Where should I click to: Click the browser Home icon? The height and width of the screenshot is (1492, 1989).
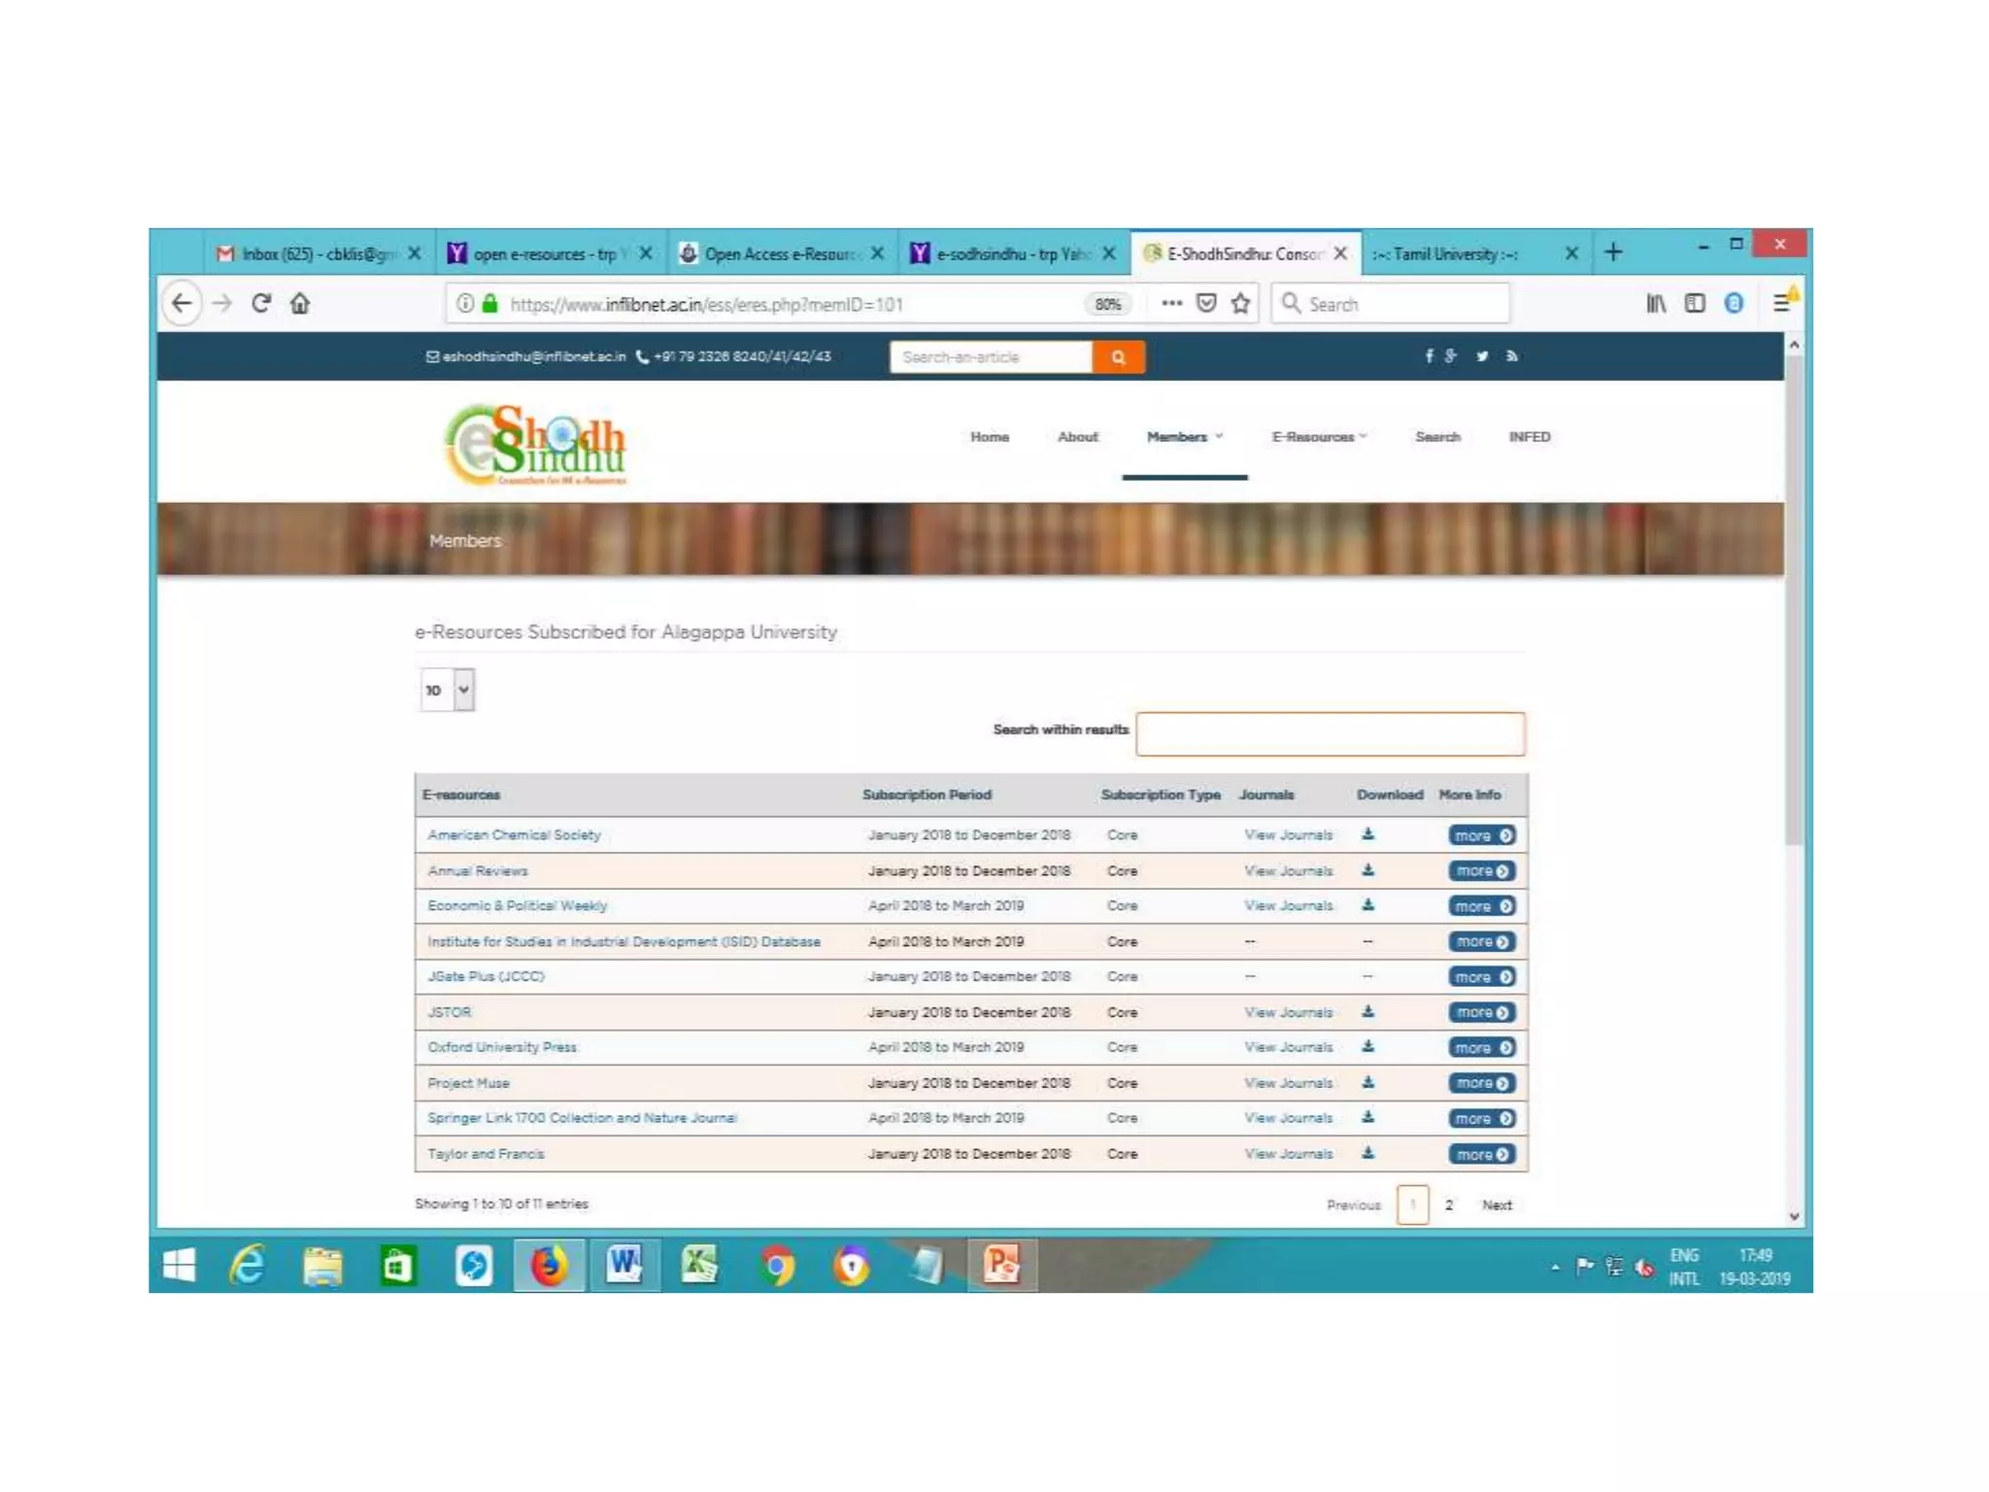[300, 304]
